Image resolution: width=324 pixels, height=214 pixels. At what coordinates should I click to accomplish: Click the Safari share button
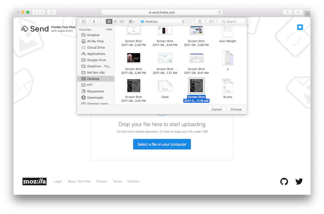(288, 12)
